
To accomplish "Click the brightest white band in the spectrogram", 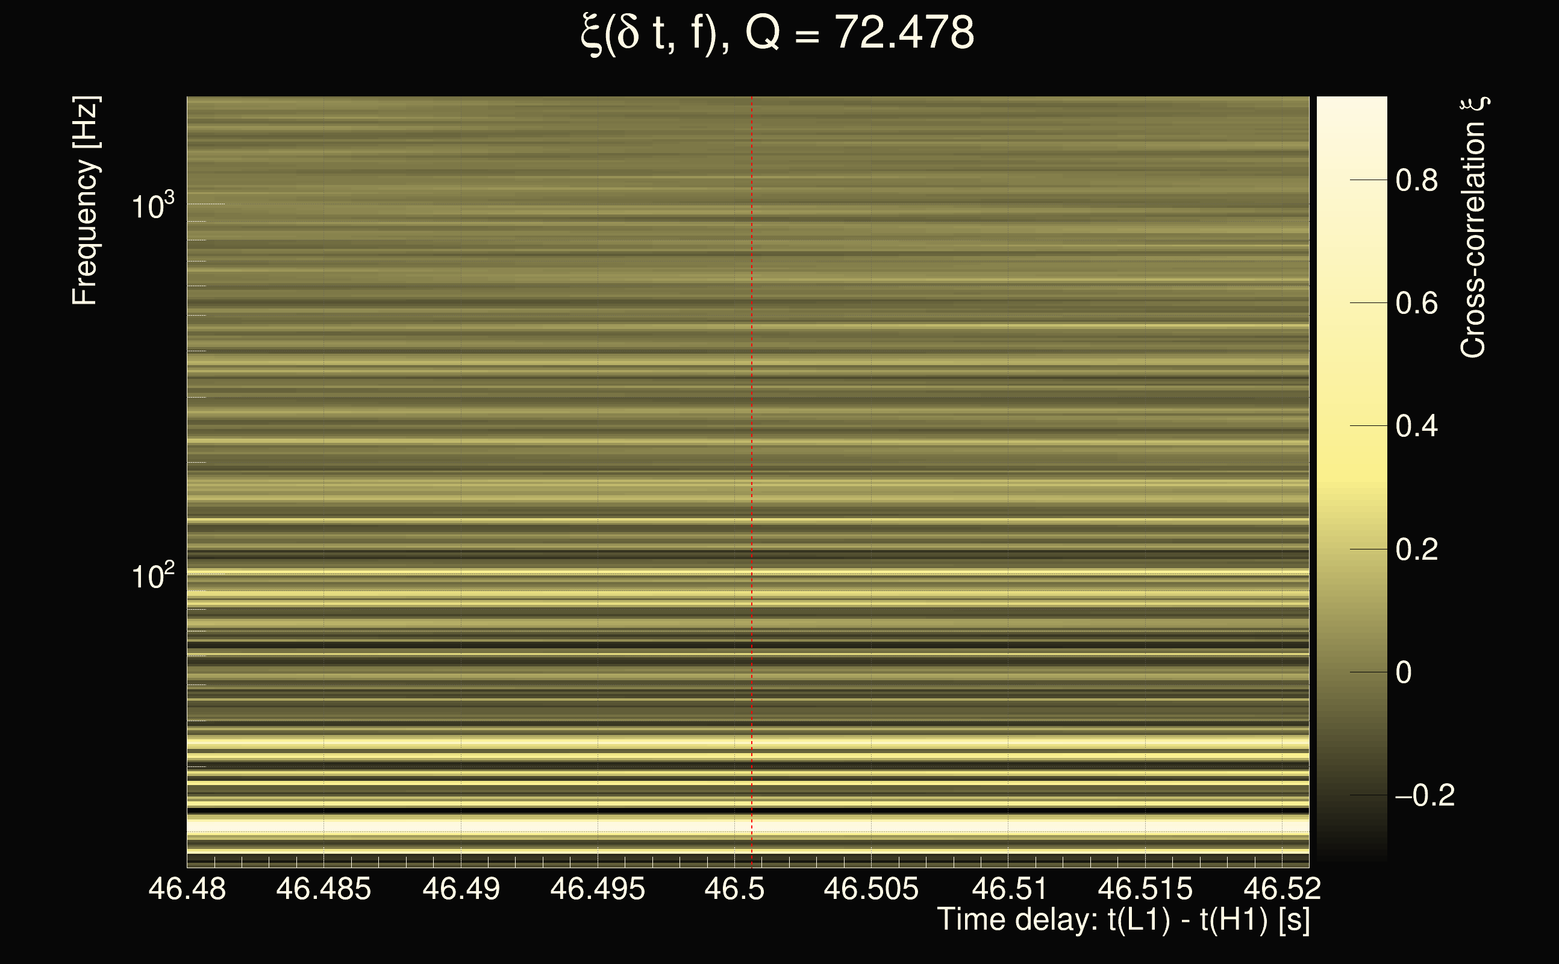I will point(637,825).
